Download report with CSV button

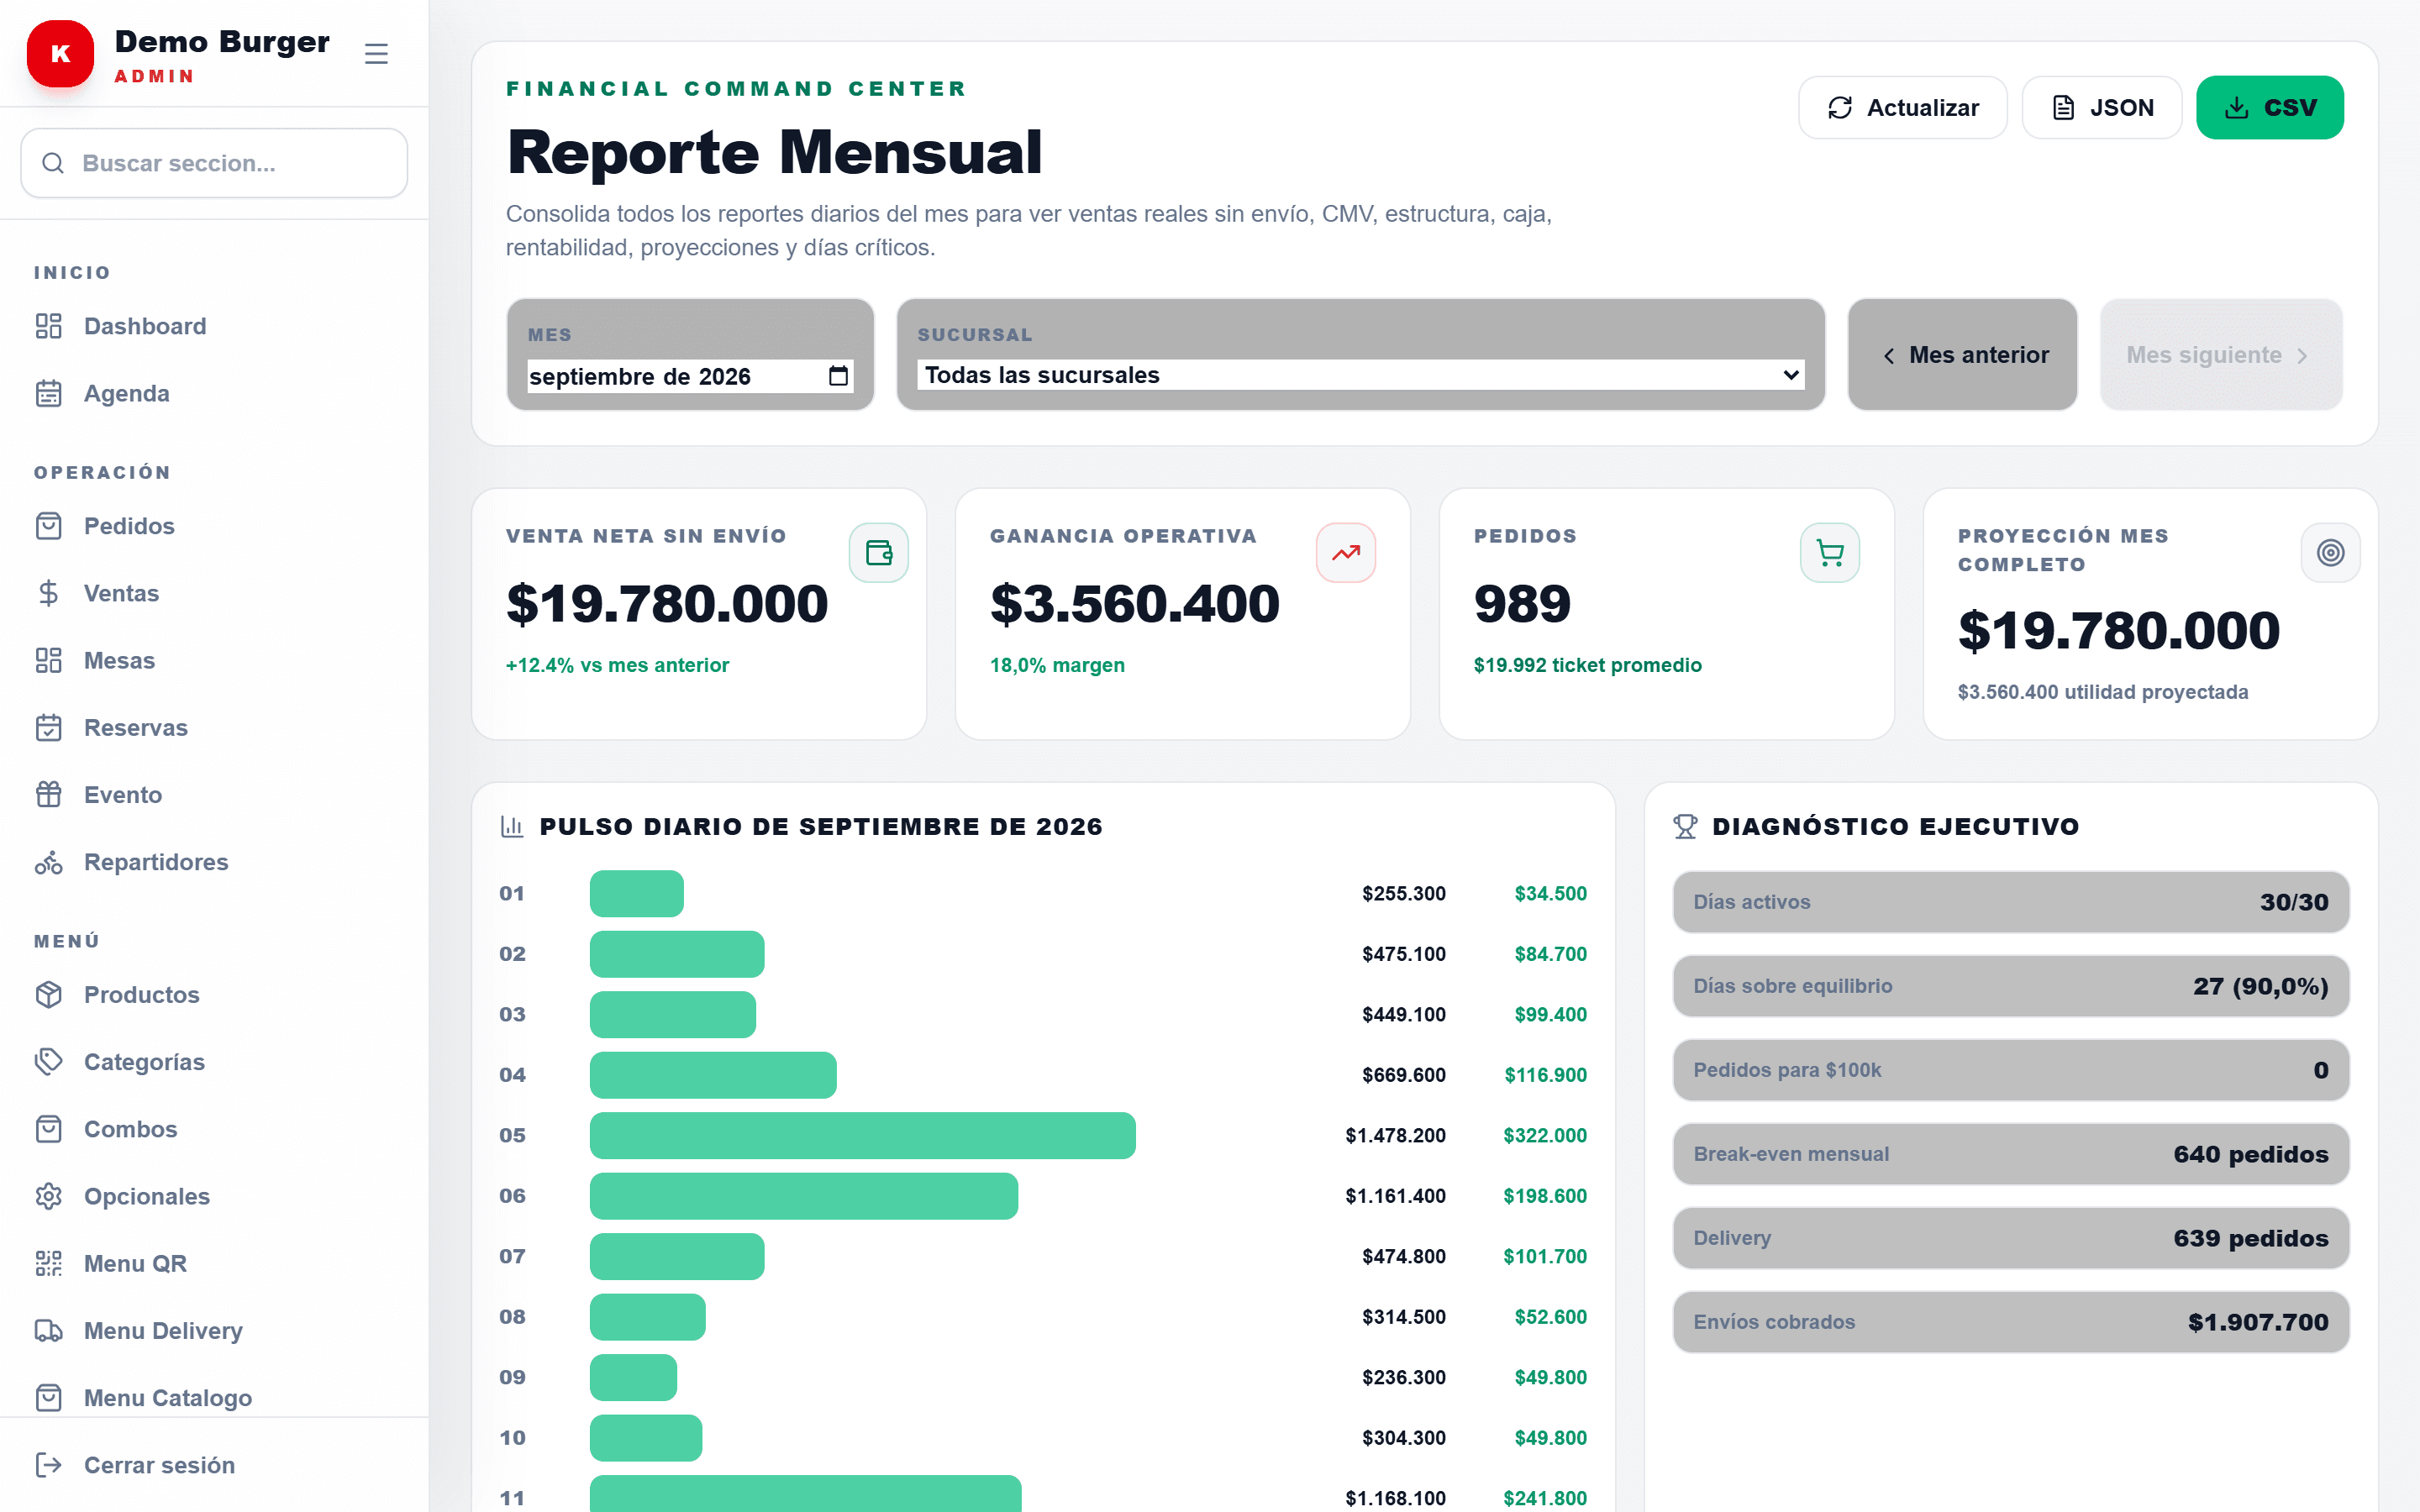[2270, 108]
